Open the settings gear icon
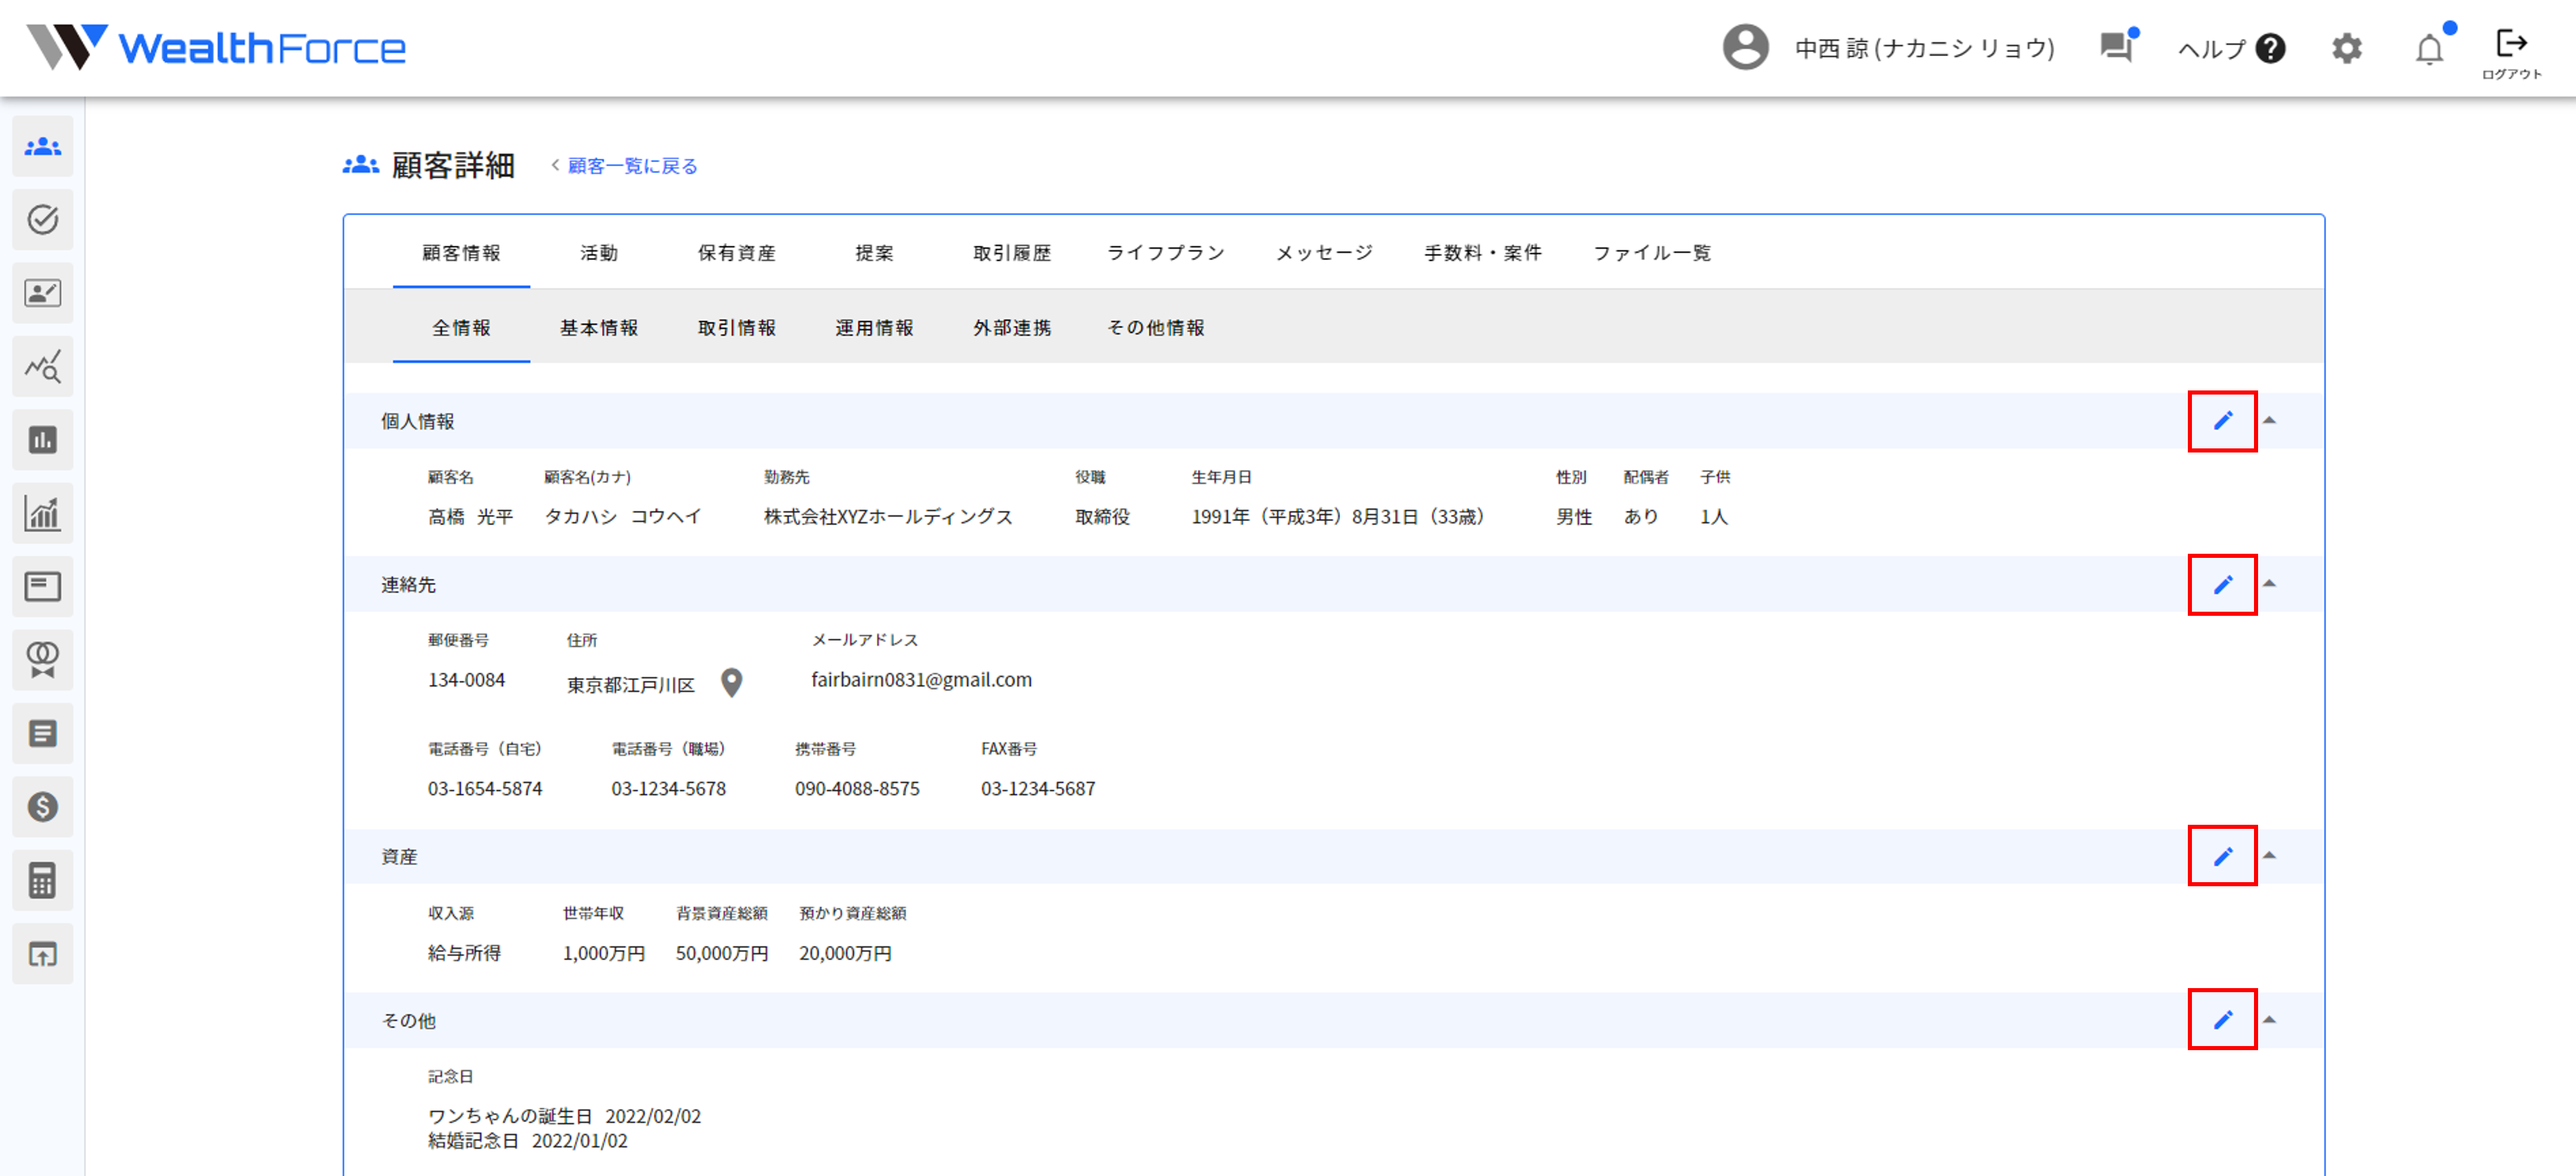The width and height of the screenshot is (2576, 1176). coord(2346,49)
